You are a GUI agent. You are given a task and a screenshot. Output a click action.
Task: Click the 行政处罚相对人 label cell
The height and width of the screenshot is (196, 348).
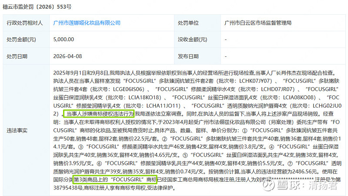[26, 23]
